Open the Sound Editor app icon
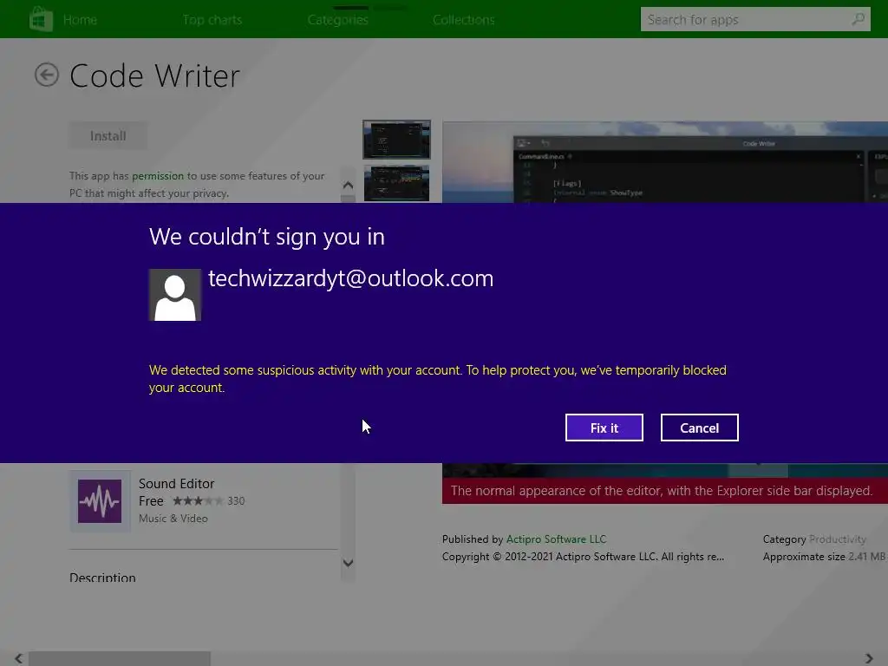Viewport: 888px width, 666px height. click(x=100, y=501)
